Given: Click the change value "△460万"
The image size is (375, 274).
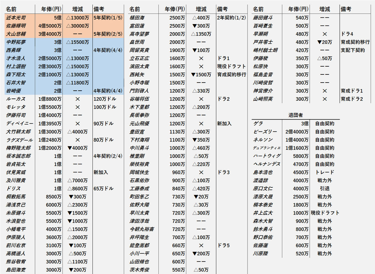Looking at the screenshot, I should 201,148.
